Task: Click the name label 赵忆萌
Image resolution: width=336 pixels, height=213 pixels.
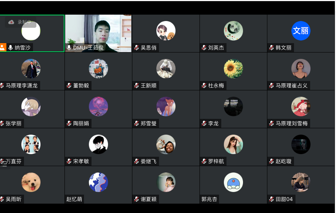Action: pos(74,199)
